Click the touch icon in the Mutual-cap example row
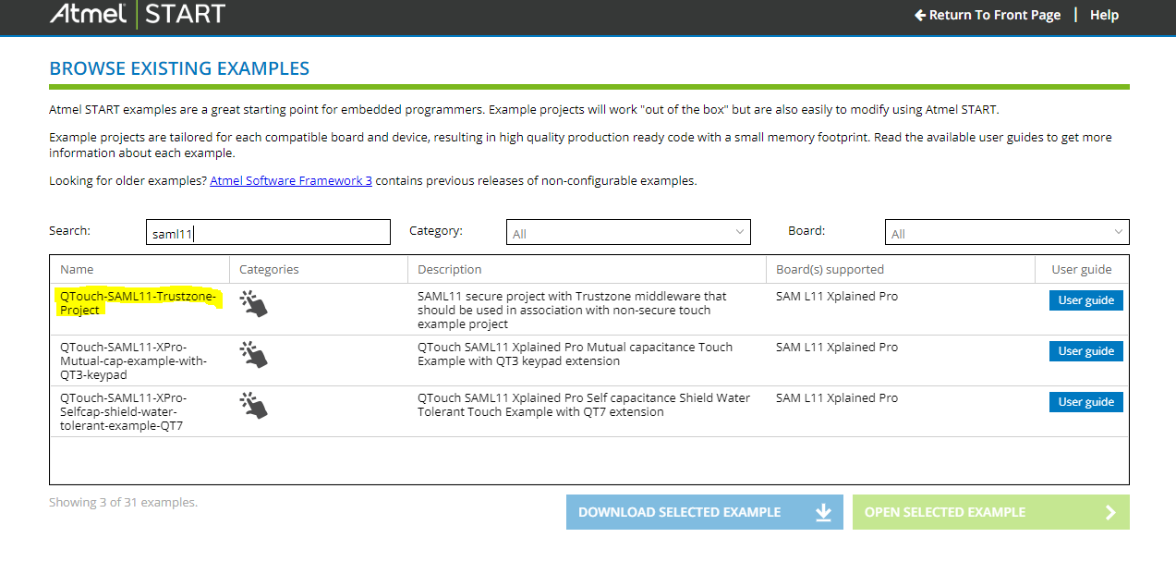Viewport: 1176px width, 574px height. (x=253, y=354)
